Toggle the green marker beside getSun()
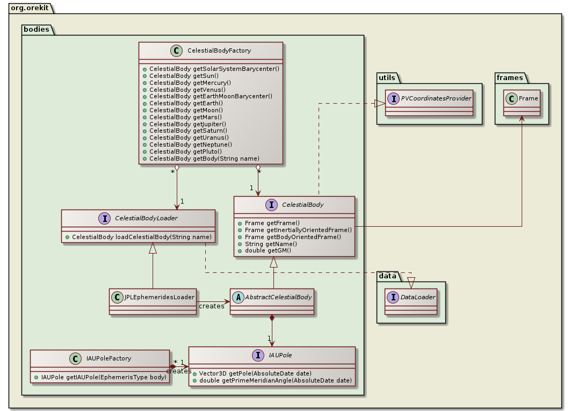Image resolution: width=570 pixels, height=411 pixels. point(145,76)
